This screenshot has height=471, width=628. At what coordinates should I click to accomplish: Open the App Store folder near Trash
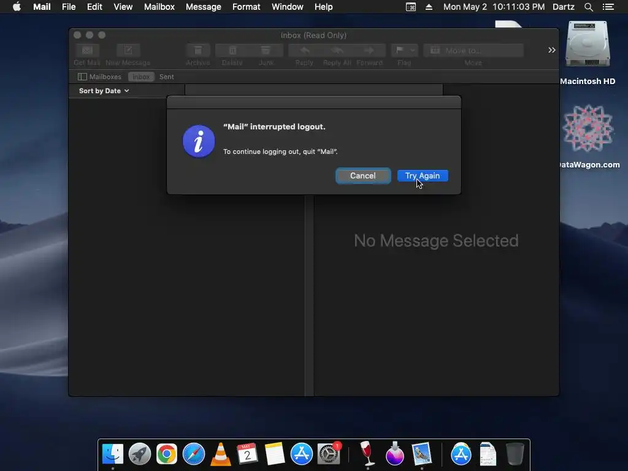pos(461,454)
